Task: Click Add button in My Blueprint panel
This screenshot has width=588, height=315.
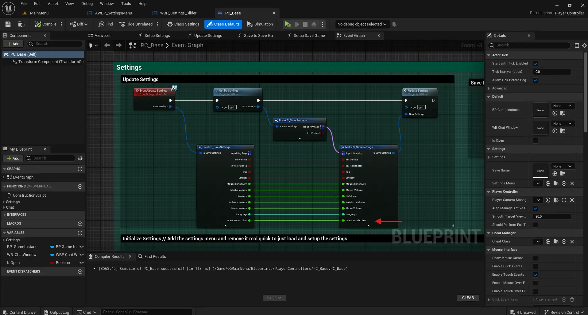Action: pos(13,158)
